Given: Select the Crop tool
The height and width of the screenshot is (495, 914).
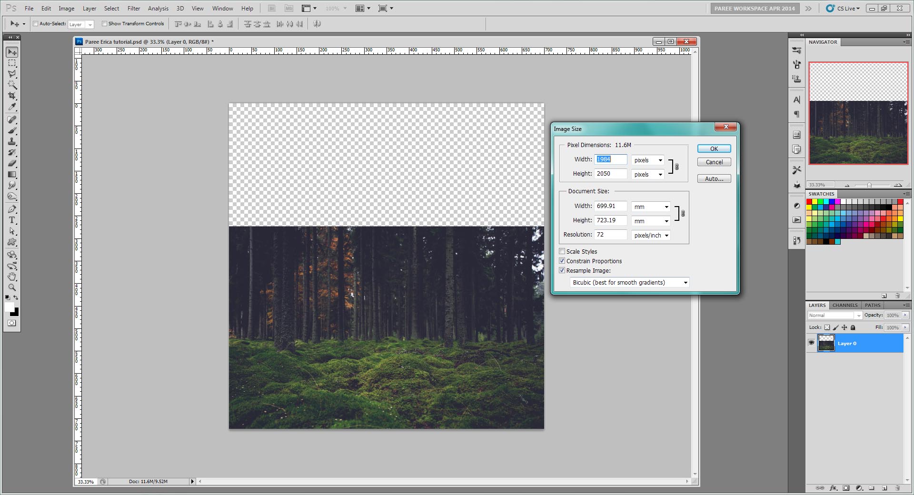Looking at the screenshot, I should pos(12,96).
